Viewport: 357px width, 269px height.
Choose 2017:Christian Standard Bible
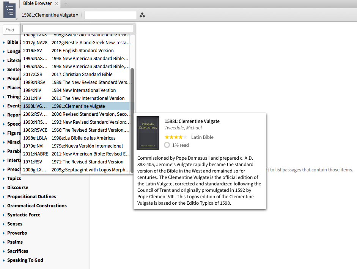coord(76,75)
